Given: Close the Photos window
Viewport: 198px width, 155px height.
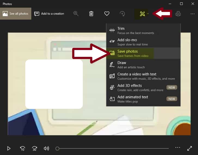Looking at the screenshot, I should [x=193, y=4].
